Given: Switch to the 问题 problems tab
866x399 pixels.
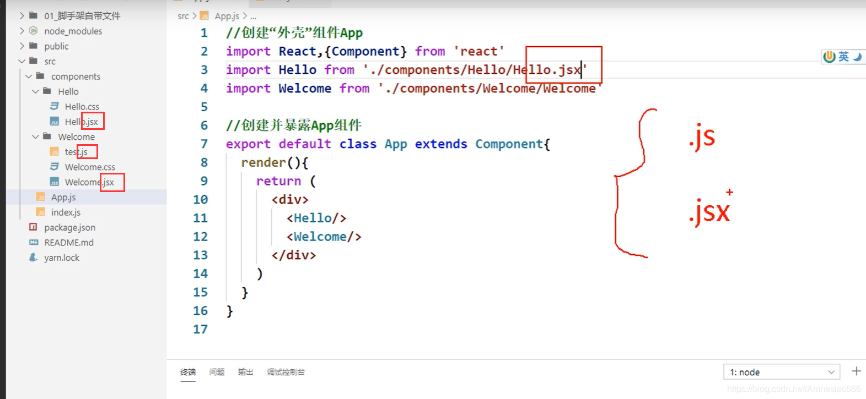Looking at the screenshot, I should (x=217, y=372).
